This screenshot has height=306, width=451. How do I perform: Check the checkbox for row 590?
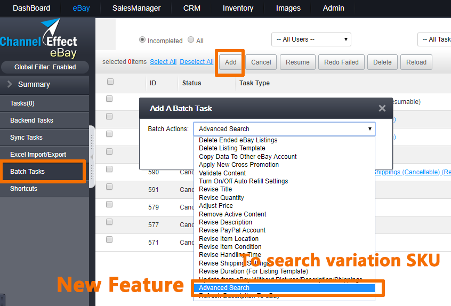[109, 169]
